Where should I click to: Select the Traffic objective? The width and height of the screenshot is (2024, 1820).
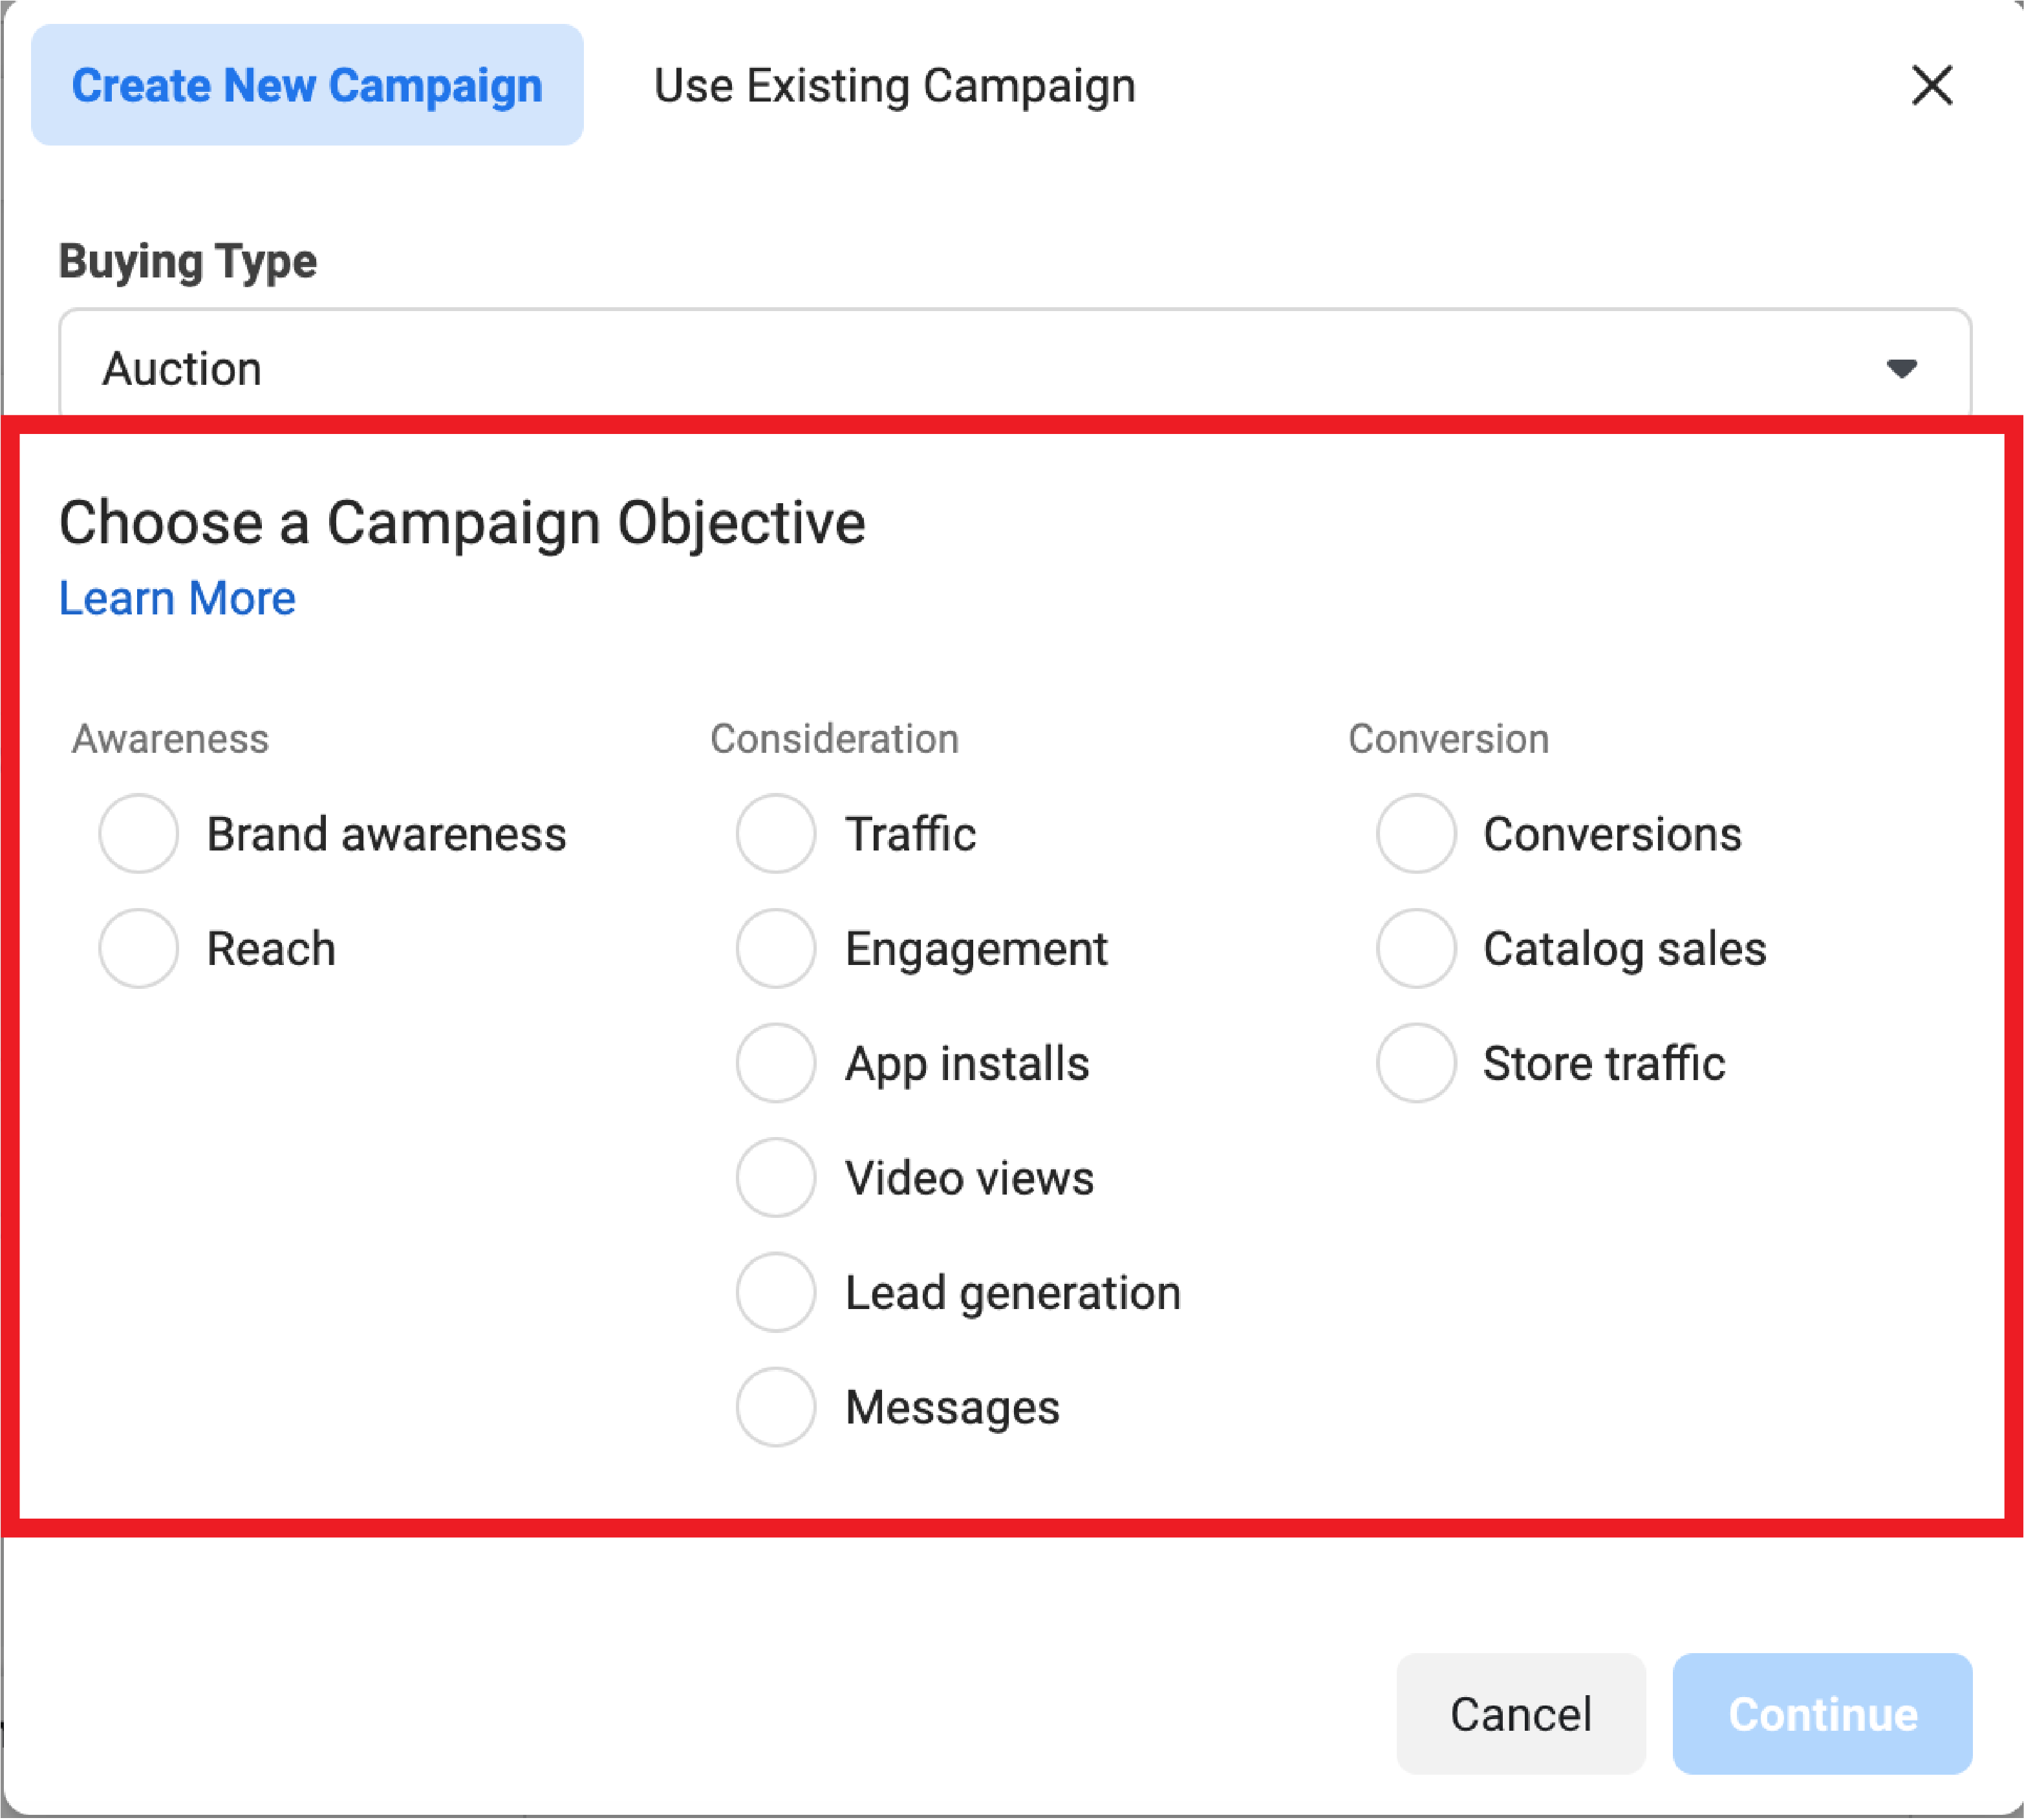[x=776, y=833]
